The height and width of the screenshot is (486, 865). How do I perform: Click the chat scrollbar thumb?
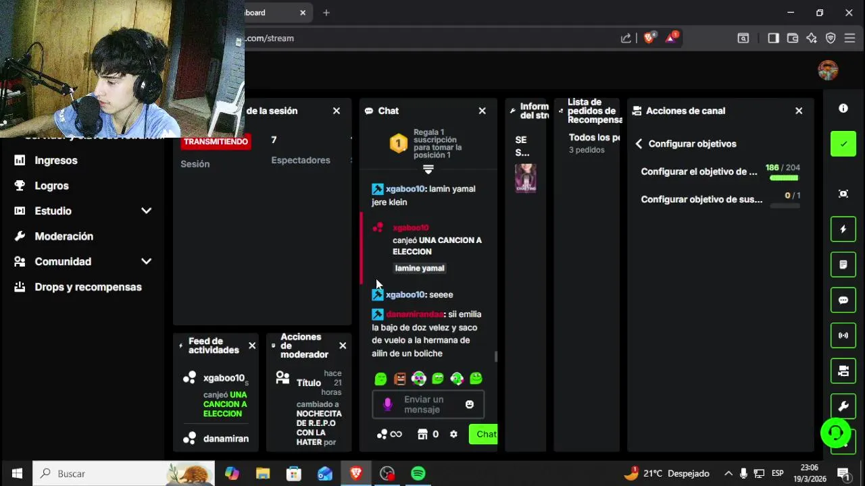pos(496,356)
